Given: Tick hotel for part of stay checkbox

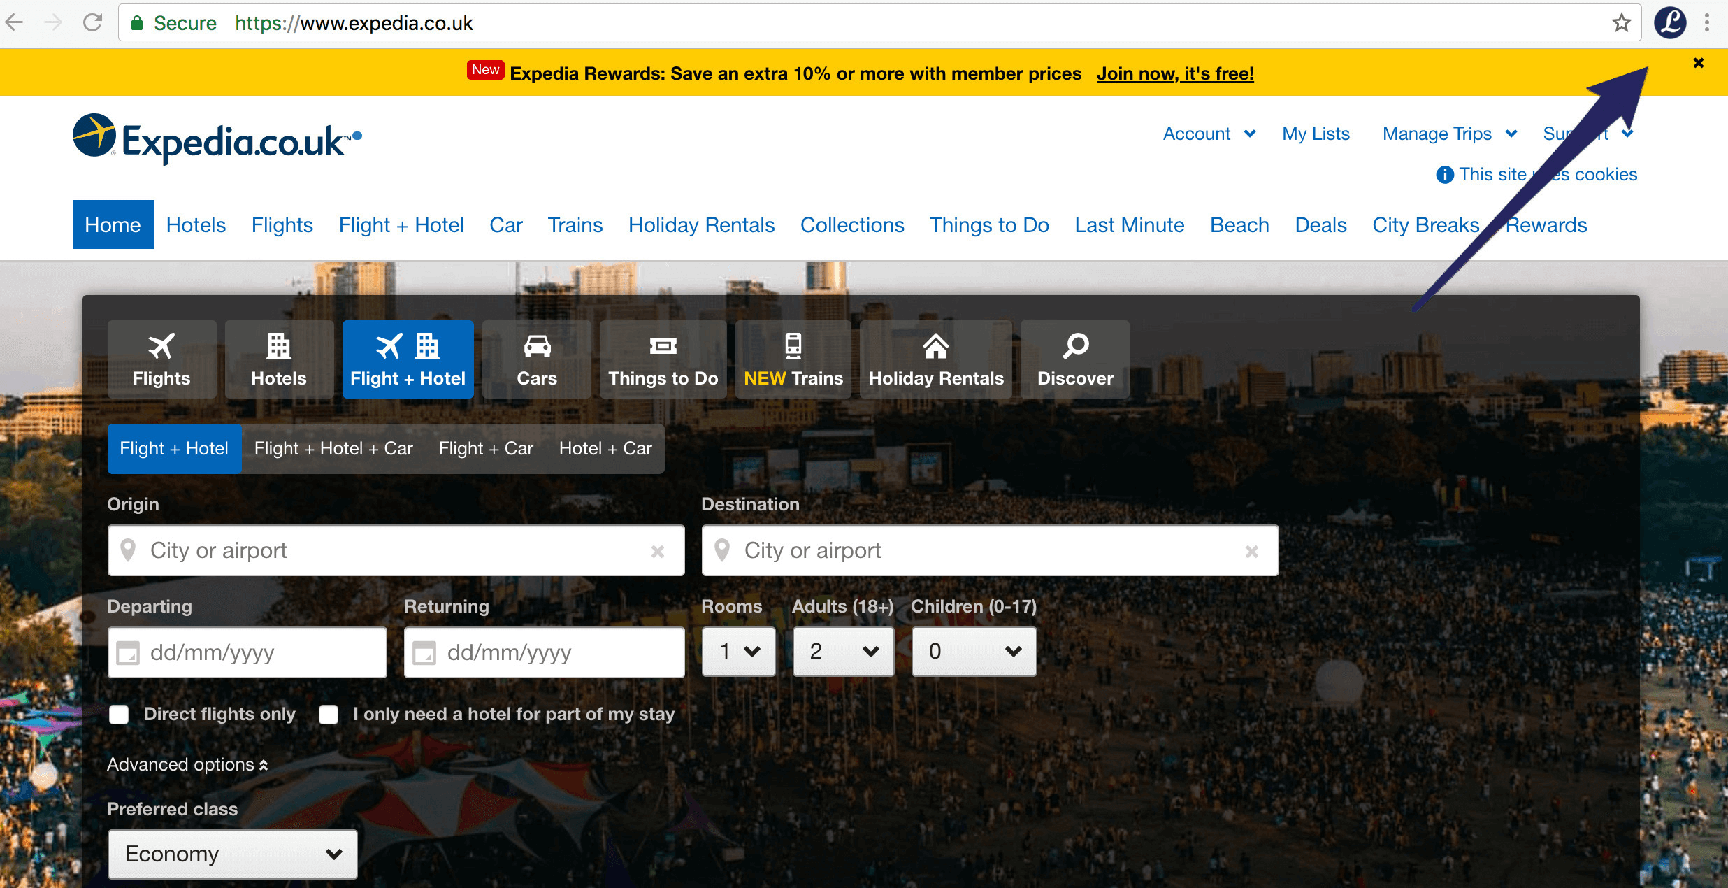Looking at the screenshot, I should click(x=329, y=715).
